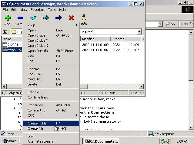Choose Open Inside menu entry
Viewport: 194px width, 145px height.
pyautogui.click(x=51, y=35)
